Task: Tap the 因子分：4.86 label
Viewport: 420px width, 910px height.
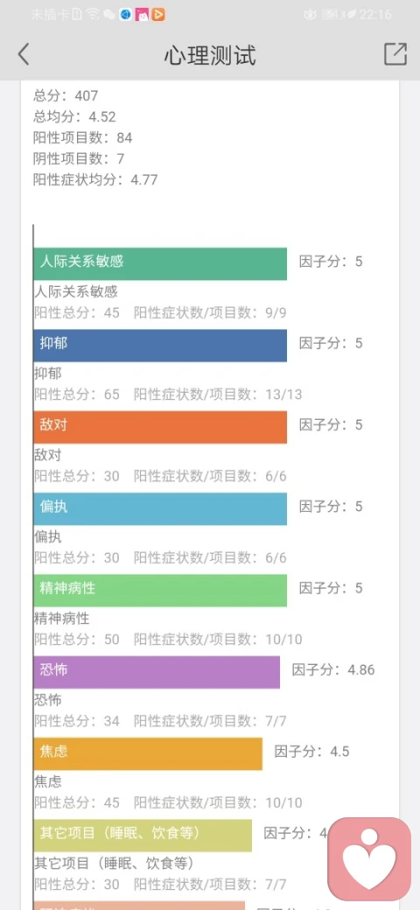Action: 333,670
